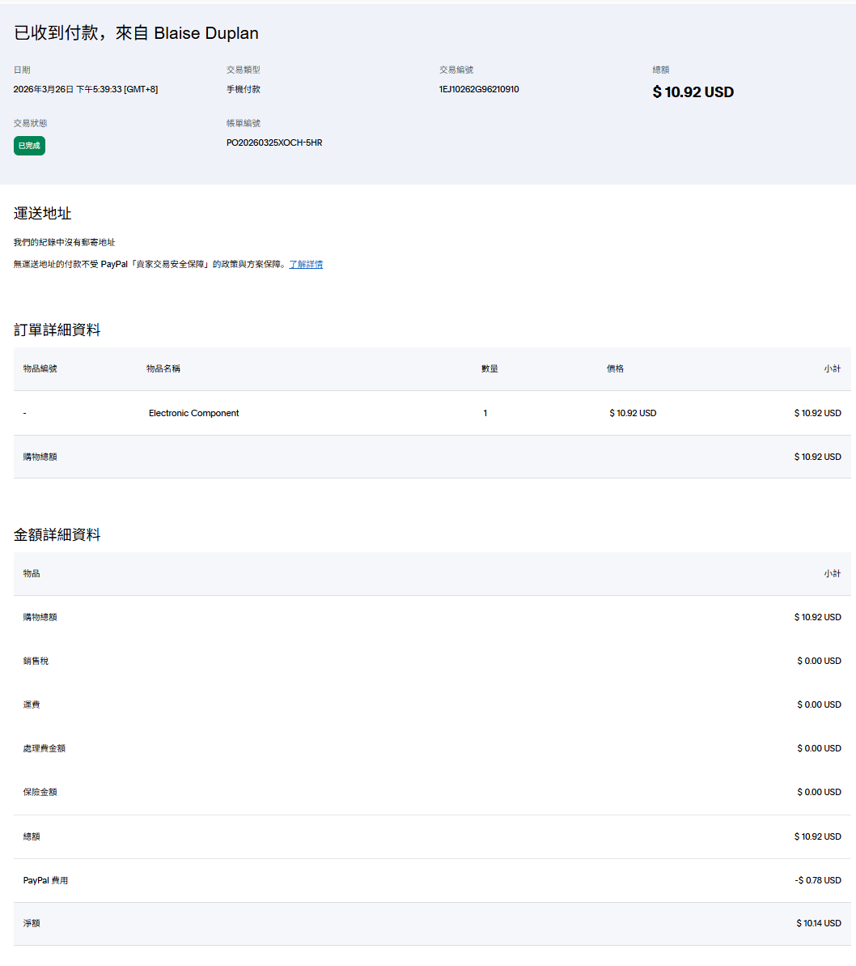This screenshot has width=856, height=966.
Task: Click the green 已完成 status badge
Action: coord(29,146)
